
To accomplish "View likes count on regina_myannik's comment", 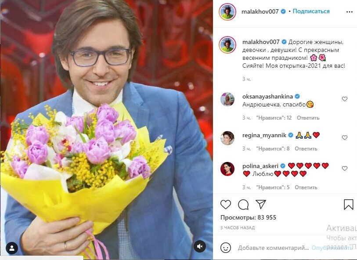I will point(273,149).
